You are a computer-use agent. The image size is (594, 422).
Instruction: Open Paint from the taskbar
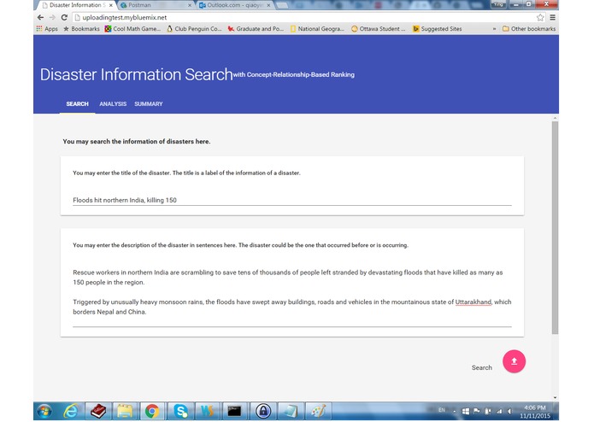318,411
